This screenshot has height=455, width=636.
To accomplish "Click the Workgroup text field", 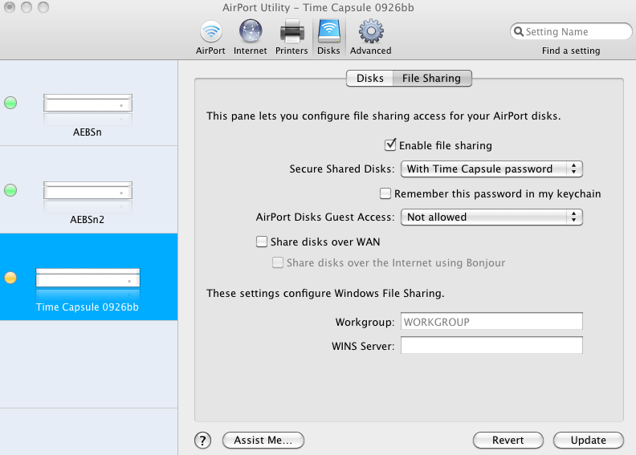I will (491, 322).
